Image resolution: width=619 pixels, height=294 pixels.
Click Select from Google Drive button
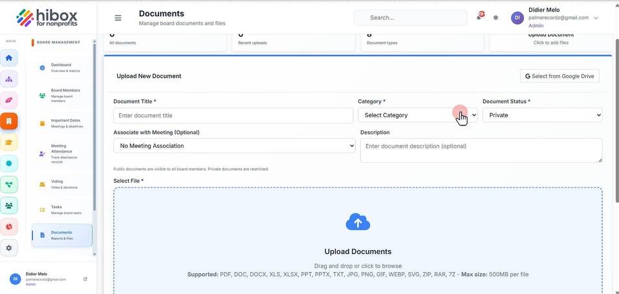coord(559,76)
